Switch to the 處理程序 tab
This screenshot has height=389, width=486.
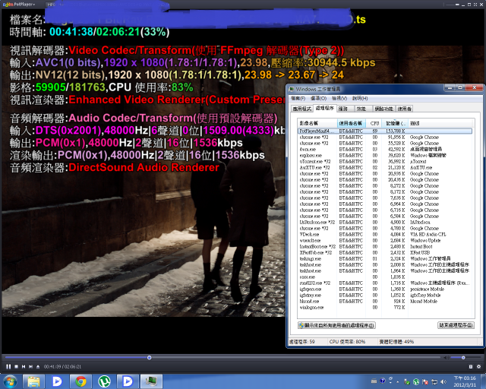[x=324, y=108]
